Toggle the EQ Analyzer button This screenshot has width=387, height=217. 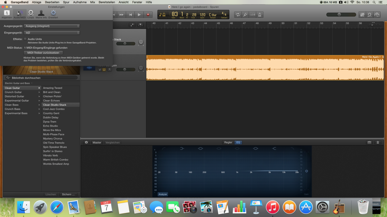[163, 194]
